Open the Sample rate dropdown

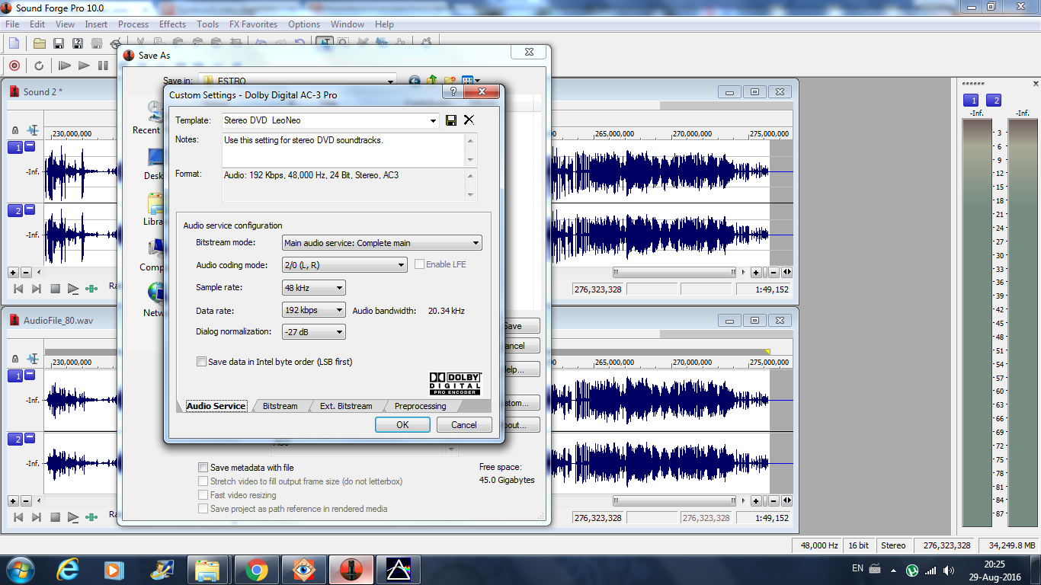coord(340,288)
